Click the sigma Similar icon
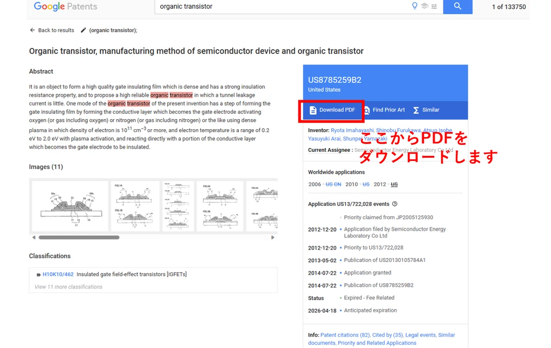The image size is (551, 348). click(x=416, y=110)
